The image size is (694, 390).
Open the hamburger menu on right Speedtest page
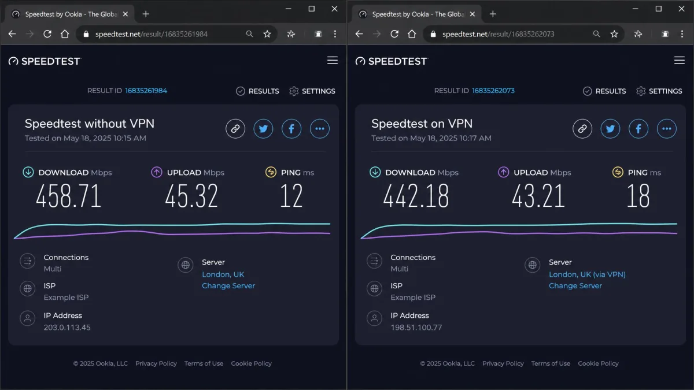coord(680,60)
